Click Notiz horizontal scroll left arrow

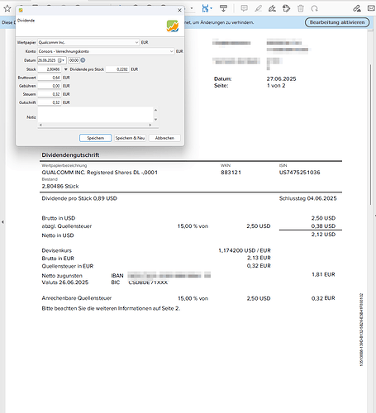(40, 125)
